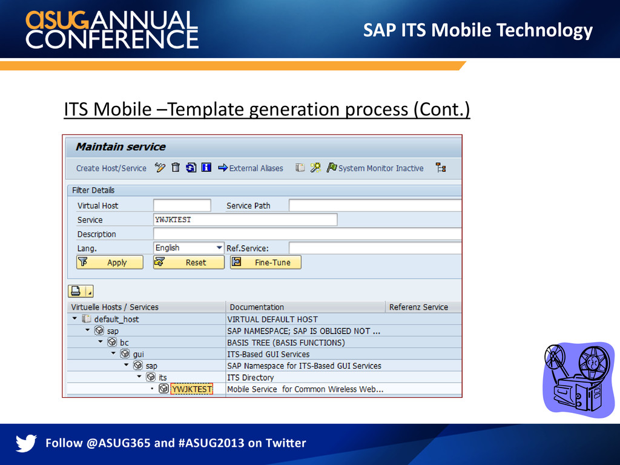Click the Description input field
Image resolution: width=620 pixels, height=465 pixels.
(x=307, y=234)
